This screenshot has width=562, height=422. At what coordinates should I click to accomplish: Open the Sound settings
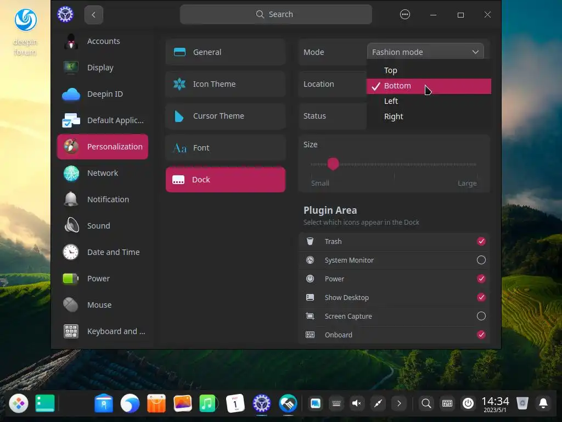tap(103, 226)
